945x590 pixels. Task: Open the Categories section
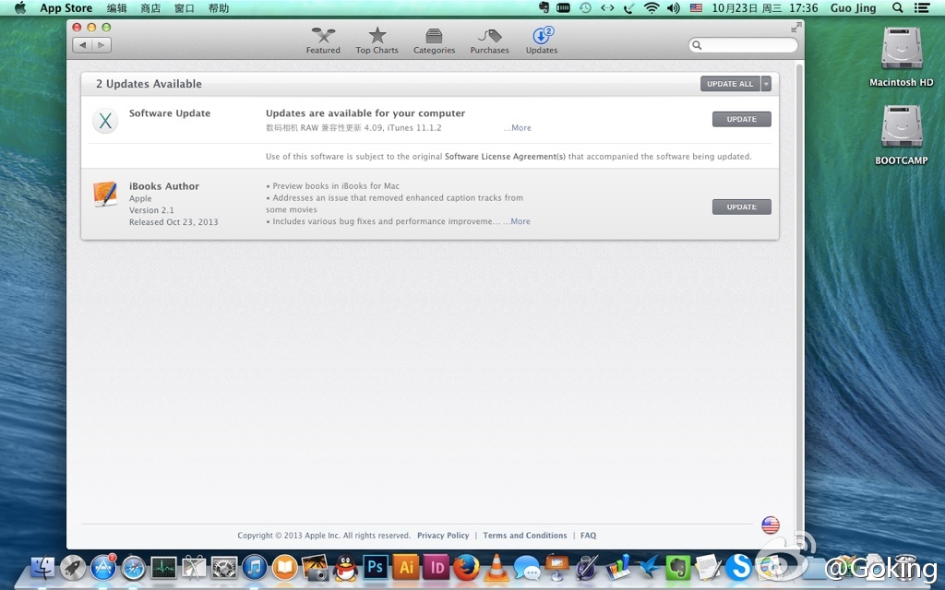pos(434,41)
